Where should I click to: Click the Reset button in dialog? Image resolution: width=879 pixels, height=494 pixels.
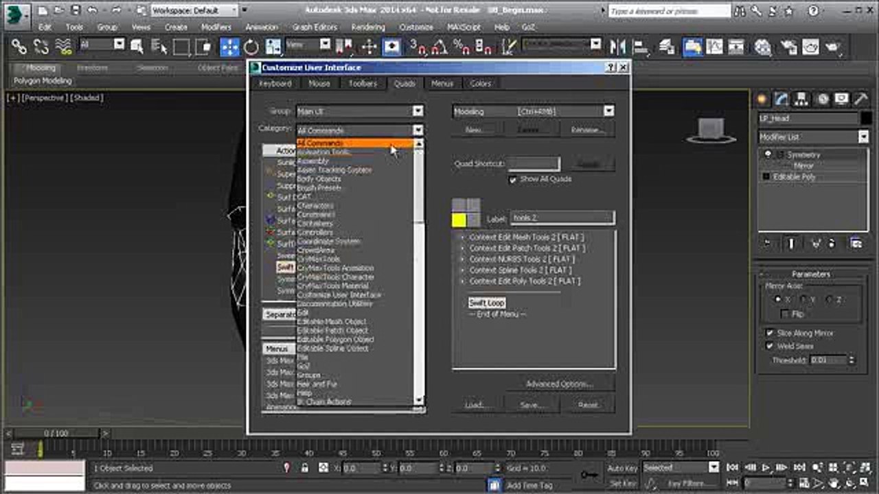coord(588,405)
